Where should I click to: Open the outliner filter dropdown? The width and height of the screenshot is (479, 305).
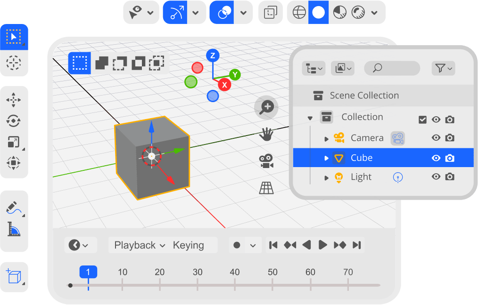tap(443, 69)
